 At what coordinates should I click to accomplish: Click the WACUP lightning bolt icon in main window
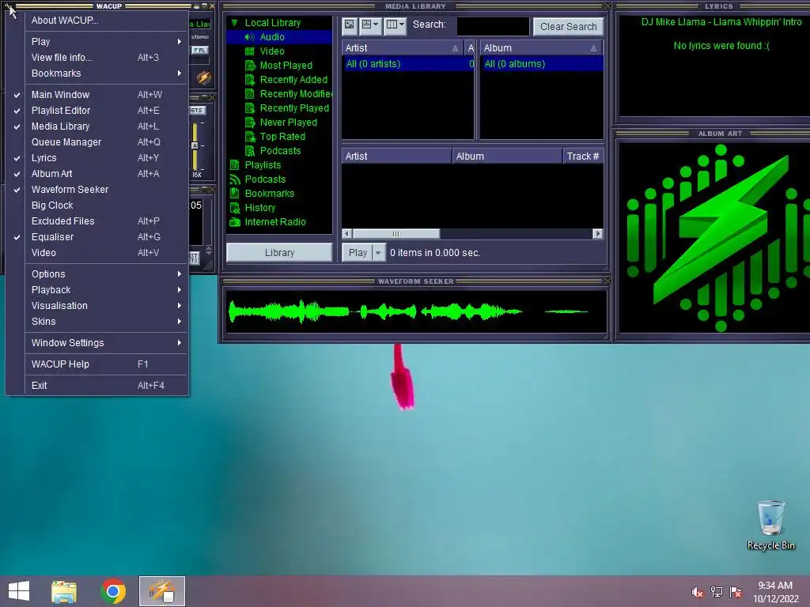pyautogui.click(x=203, y=78)
